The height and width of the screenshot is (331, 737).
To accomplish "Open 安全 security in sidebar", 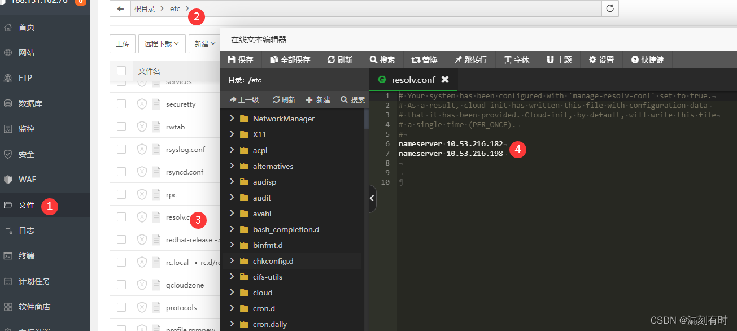I will 27,154.
